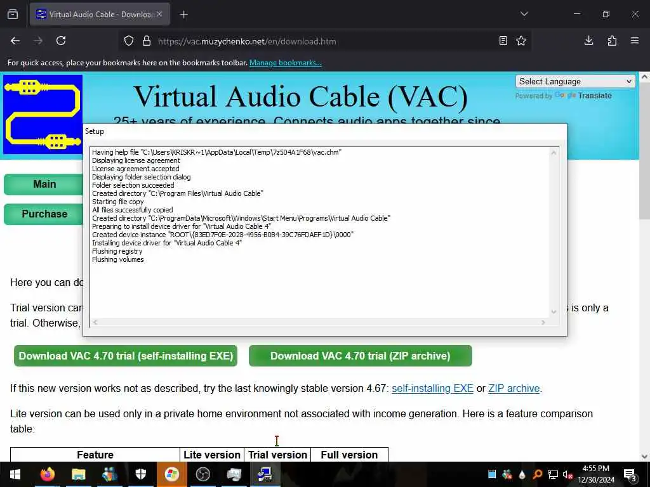Click the 'Folder selection succeeded' log line
The height and width of the screenshot is (487, 650).
[133, 185]
